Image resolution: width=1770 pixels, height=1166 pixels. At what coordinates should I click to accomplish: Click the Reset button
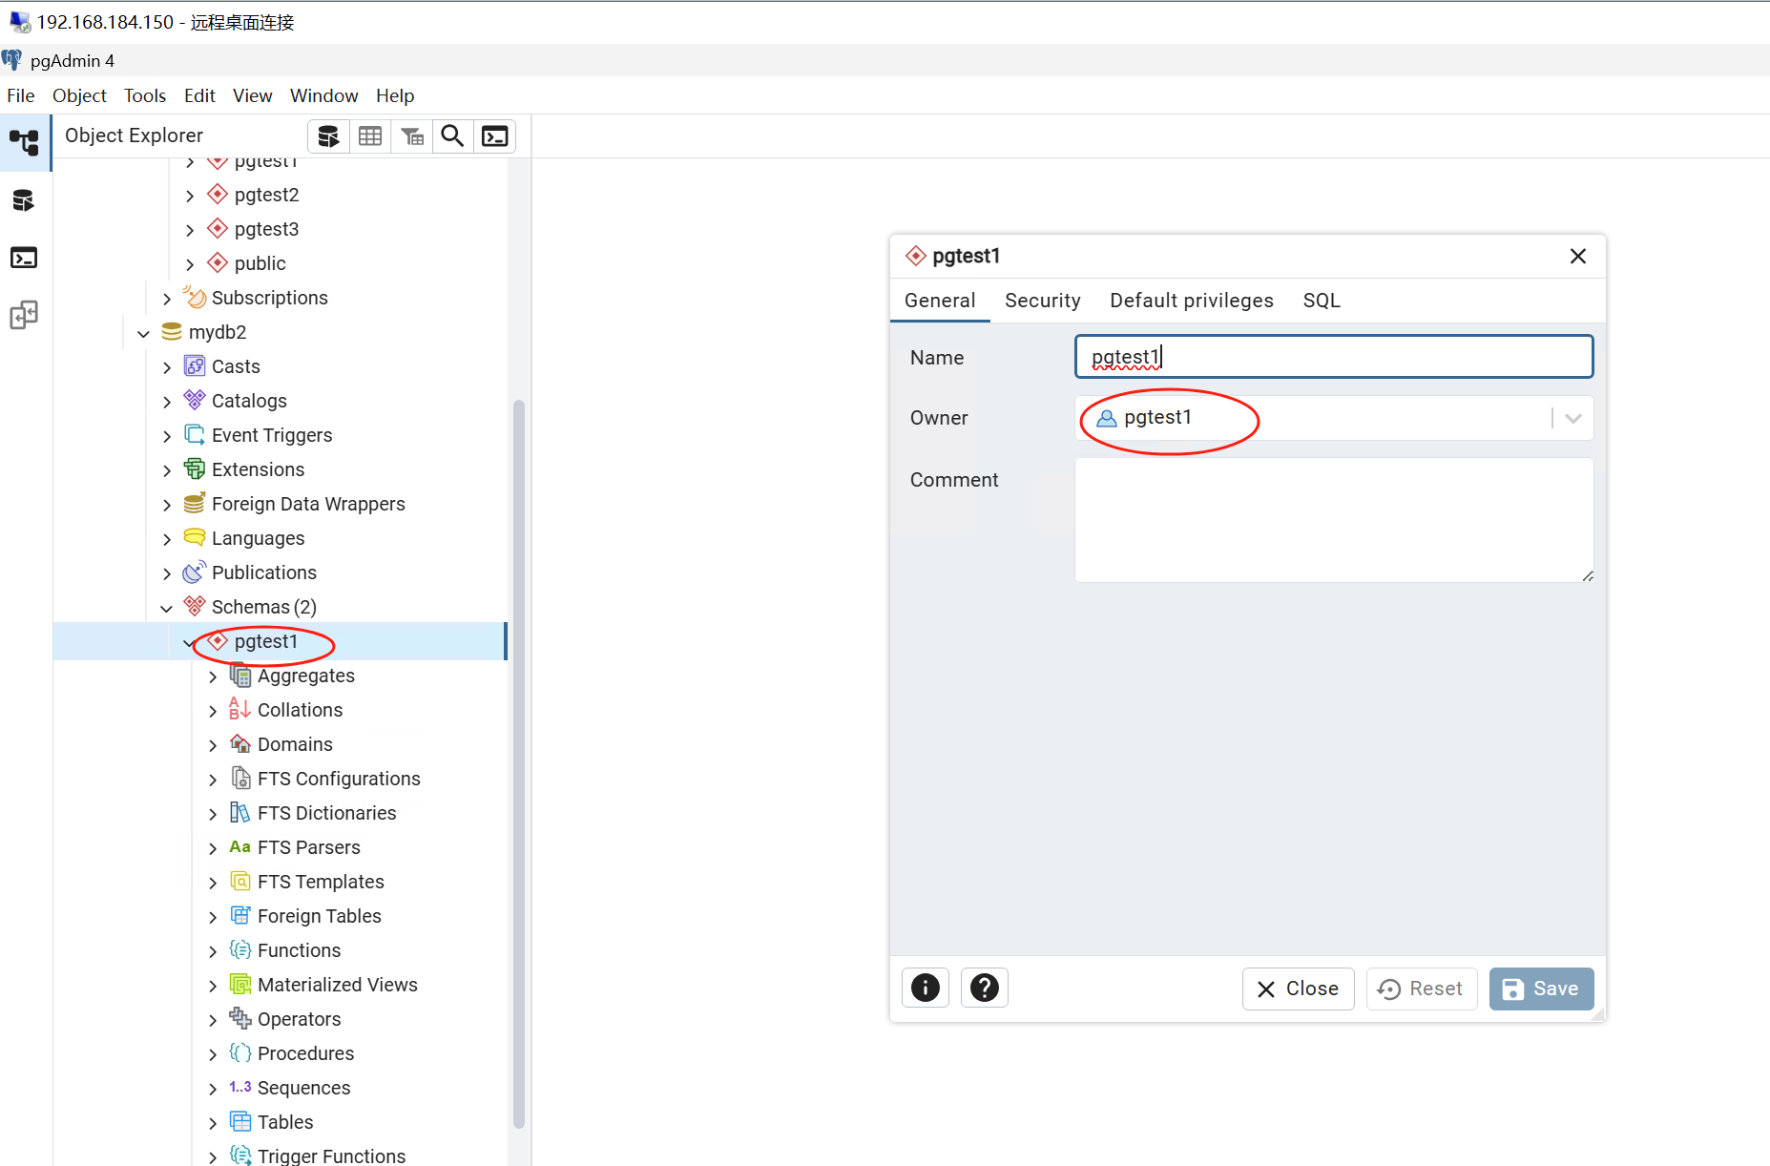click(x=1421, y=989)
